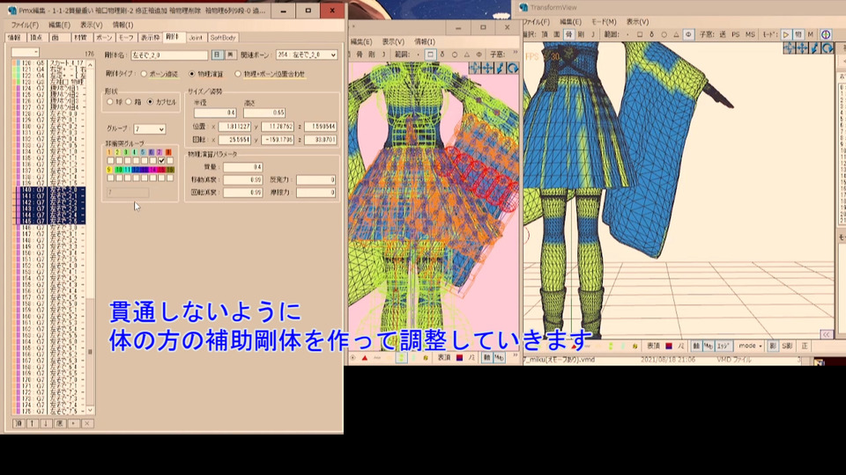The width and height of the screenshot is (846, 475).
Task: Click PmxView rotate gizmo icon
Action: pyautogui.click(x=513, y=68)
